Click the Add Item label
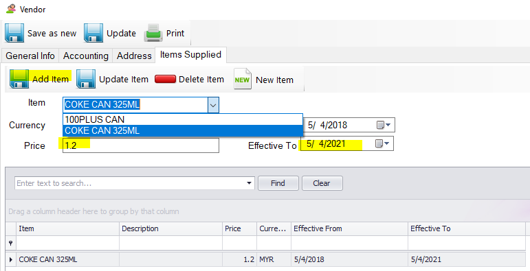Viewport: 530px width, 271px height. coord(51,79)
